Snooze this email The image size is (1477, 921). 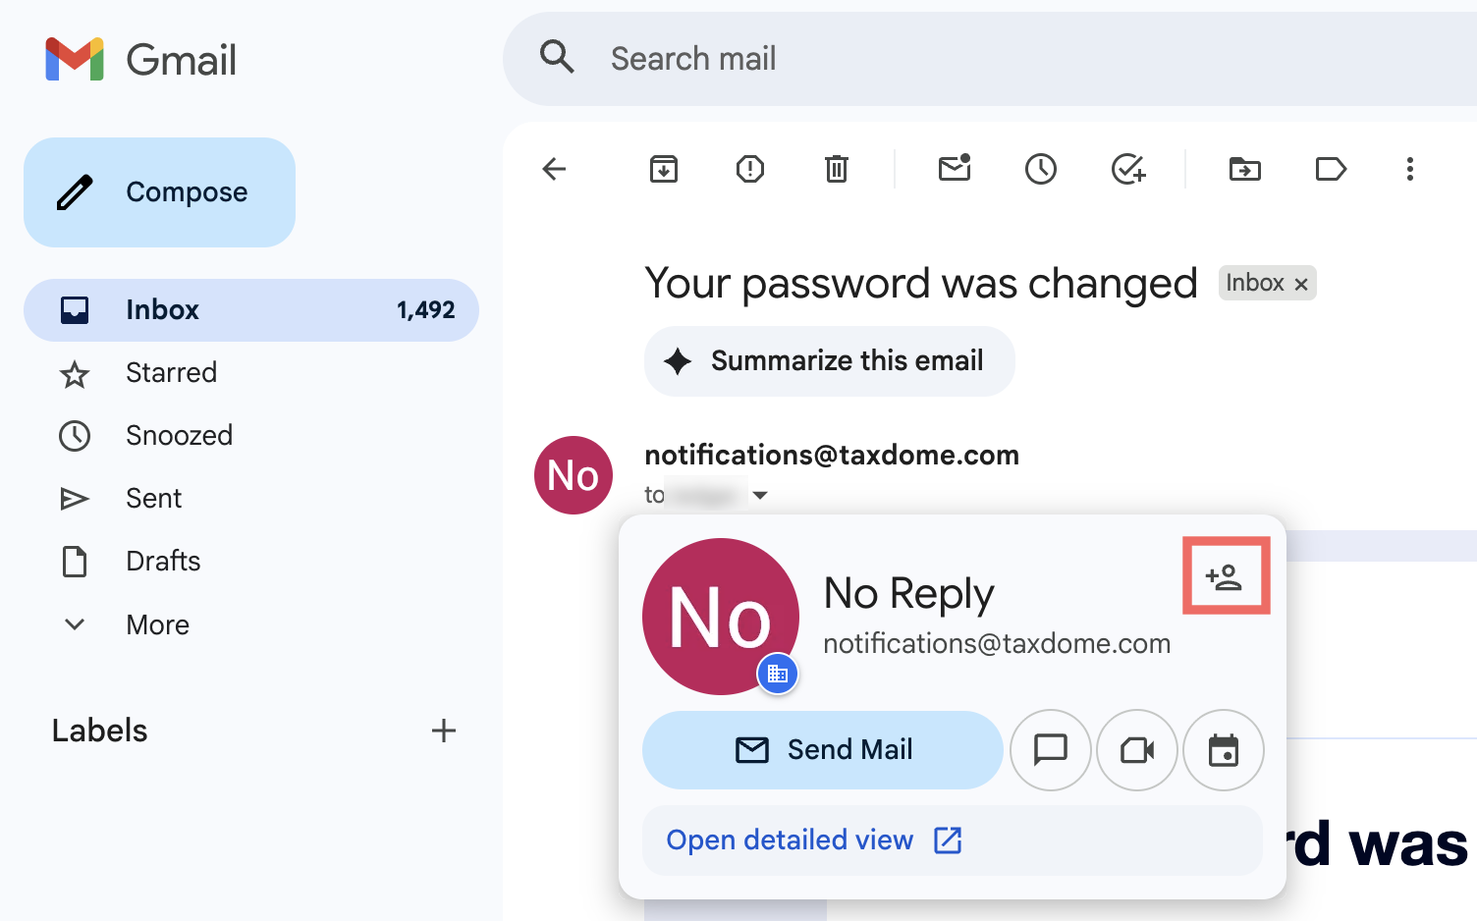[1041, 169]
